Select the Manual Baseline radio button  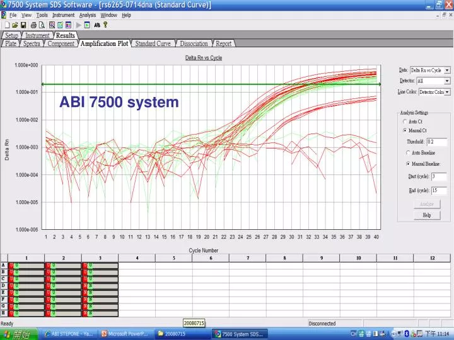pos(408,164)
